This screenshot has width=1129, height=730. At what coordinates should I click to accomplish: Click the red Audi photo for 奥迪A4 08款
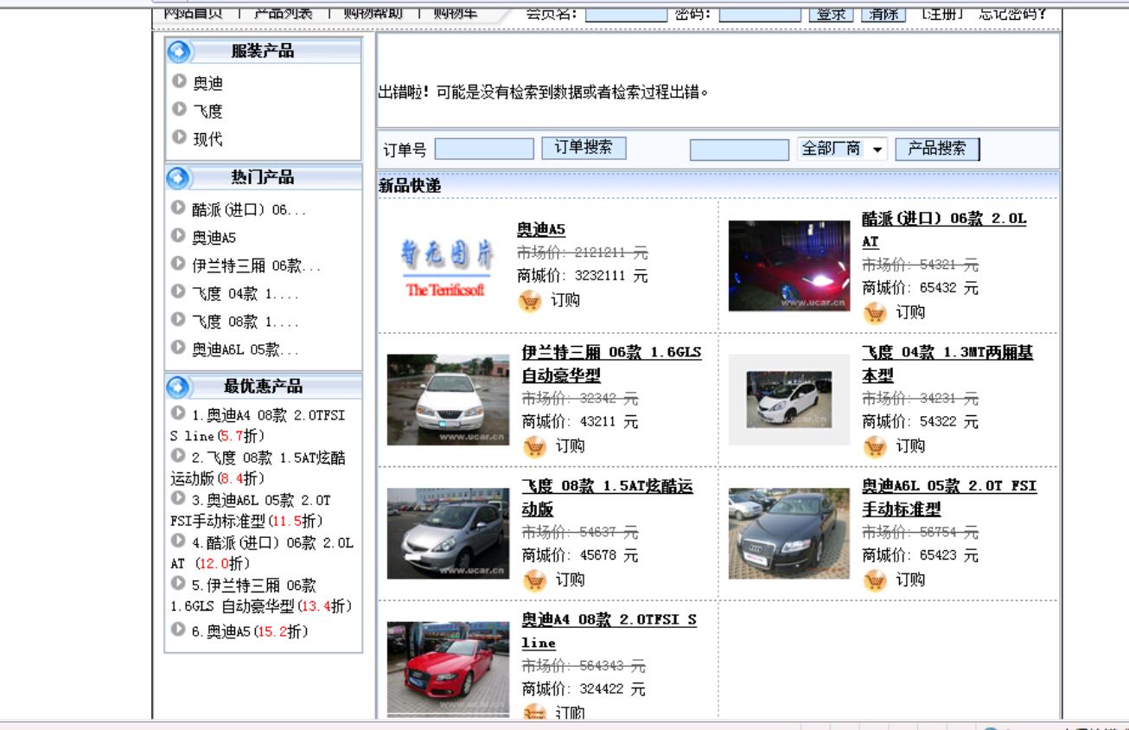[x=448, y=668]
